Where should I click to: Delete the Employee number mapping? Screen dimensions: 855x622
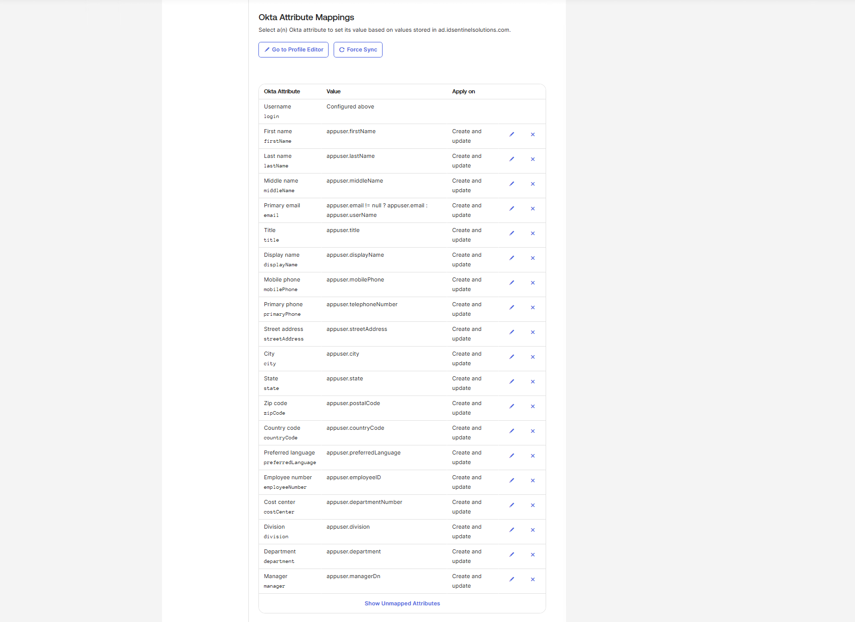(x=532, y=480)
